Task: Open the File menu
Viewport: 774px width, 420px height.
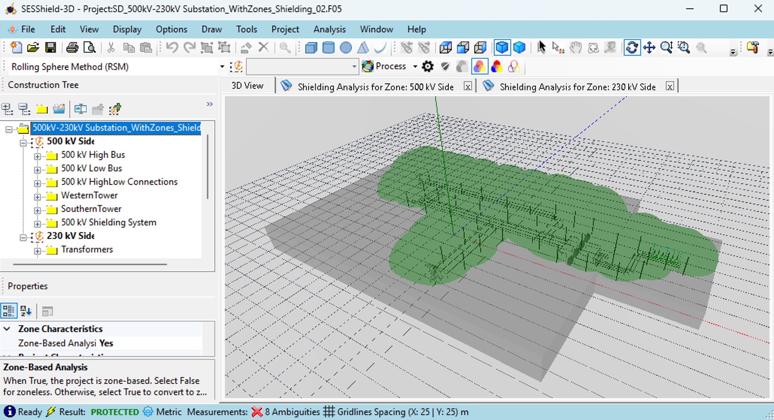Action: tap(28, 29)
